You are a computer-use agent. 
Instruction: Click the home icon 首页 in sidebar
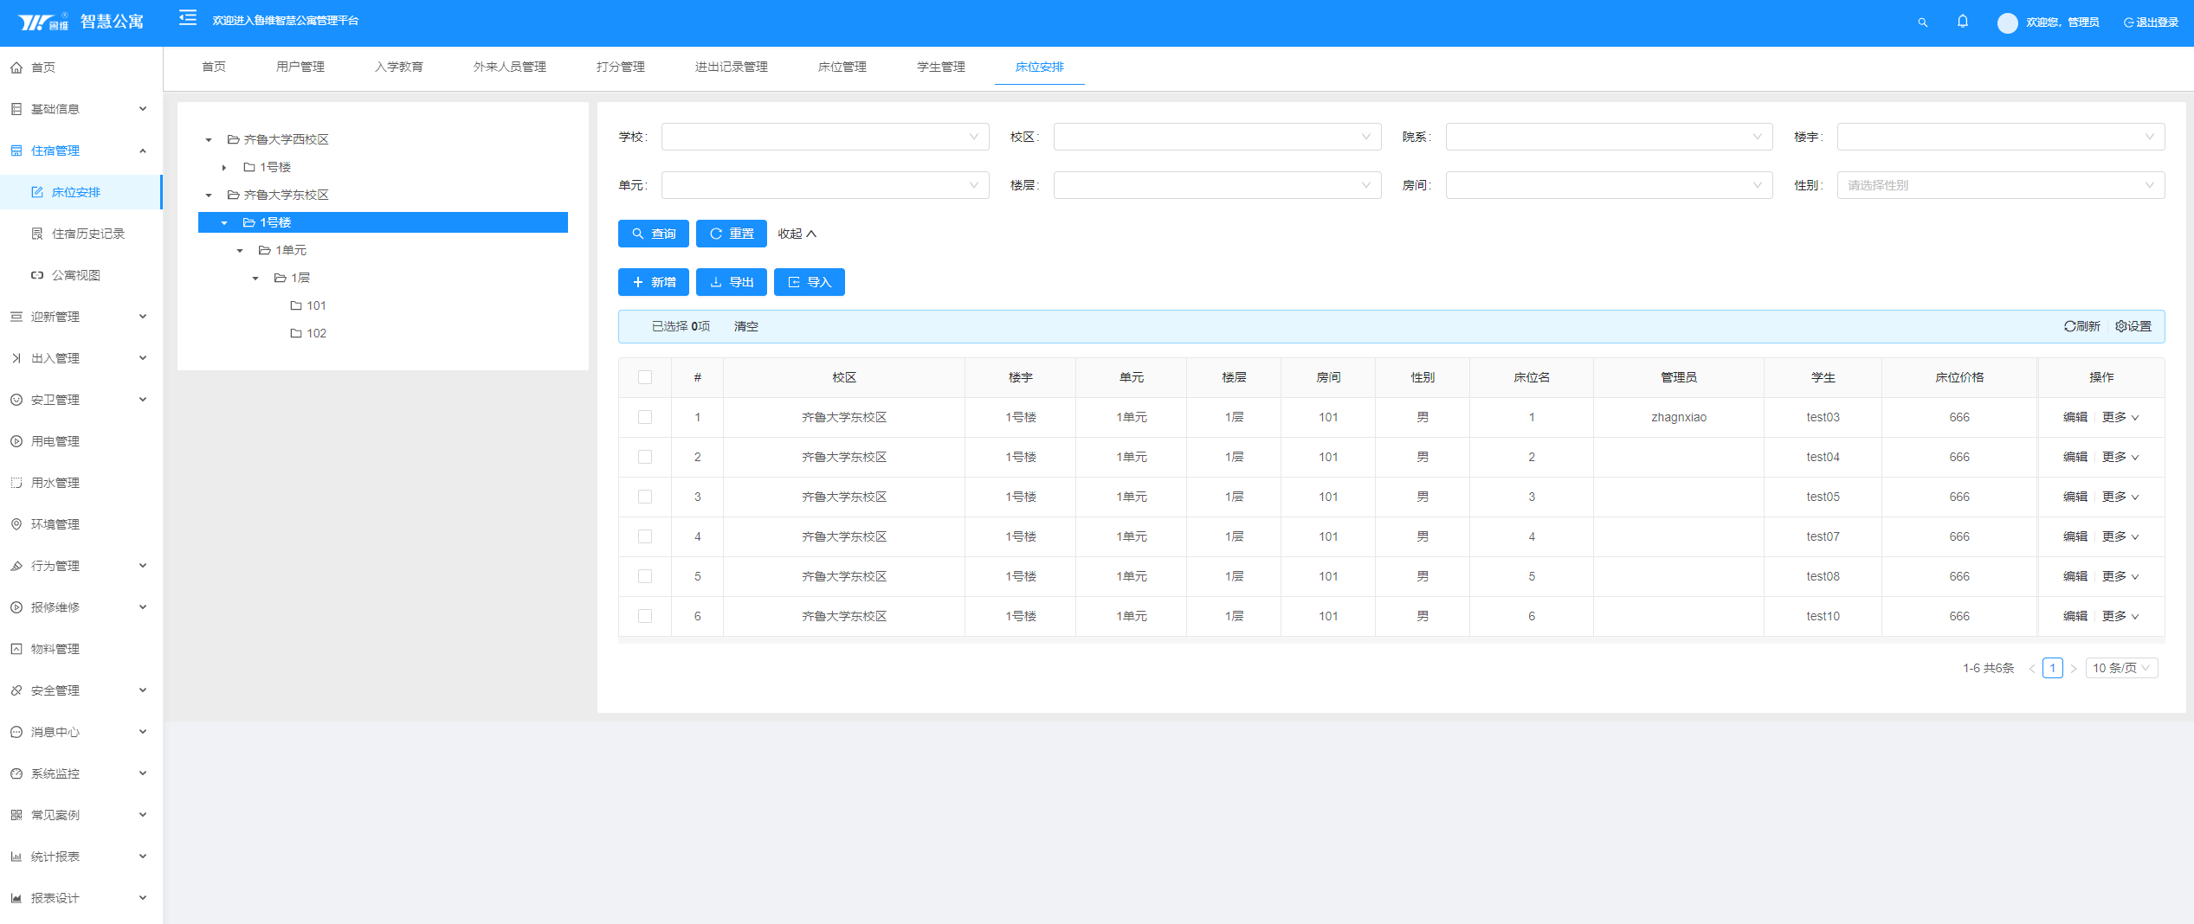(17, 67)
